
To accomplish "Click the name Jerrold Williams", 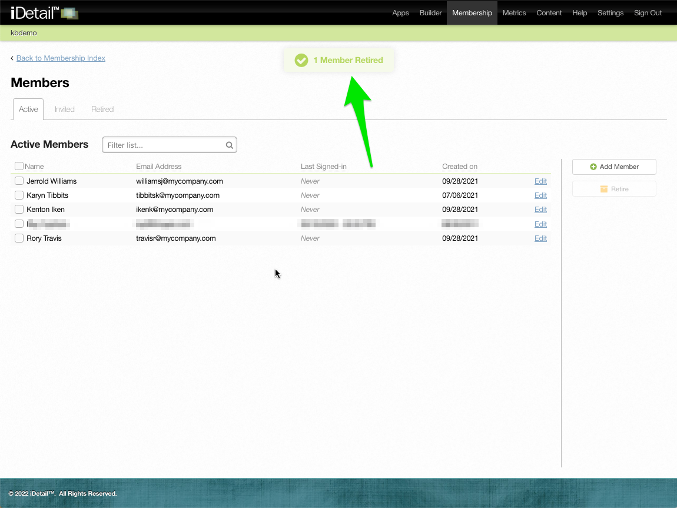I will pyautogui.click(x=51, y=181).
